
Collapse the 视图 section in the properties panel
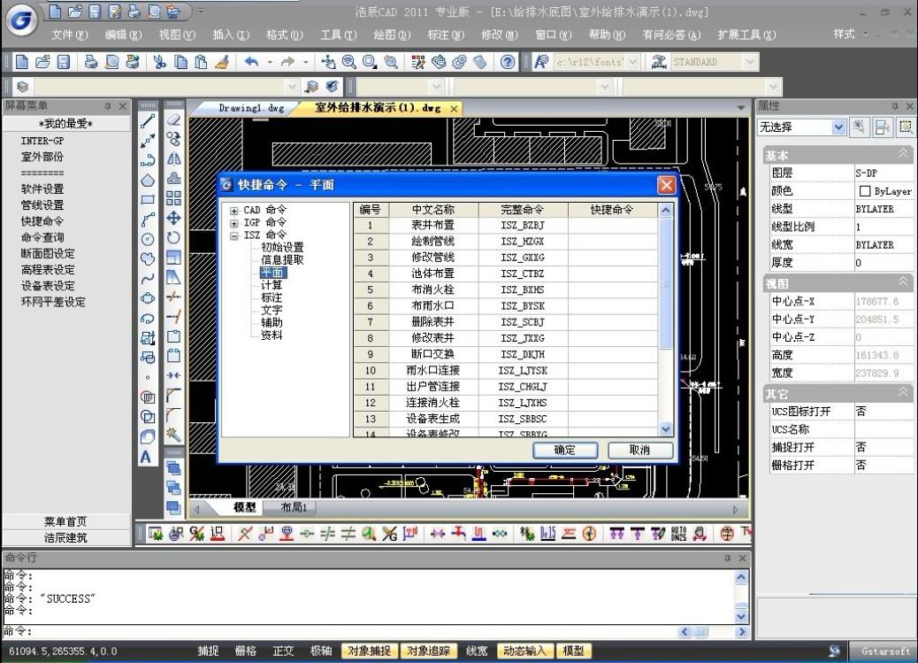[903, 282]
